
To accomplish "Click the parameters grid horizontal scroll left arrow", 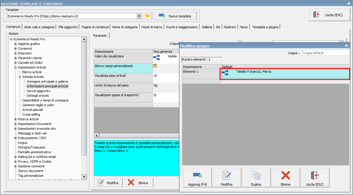I will coord(96,136).
